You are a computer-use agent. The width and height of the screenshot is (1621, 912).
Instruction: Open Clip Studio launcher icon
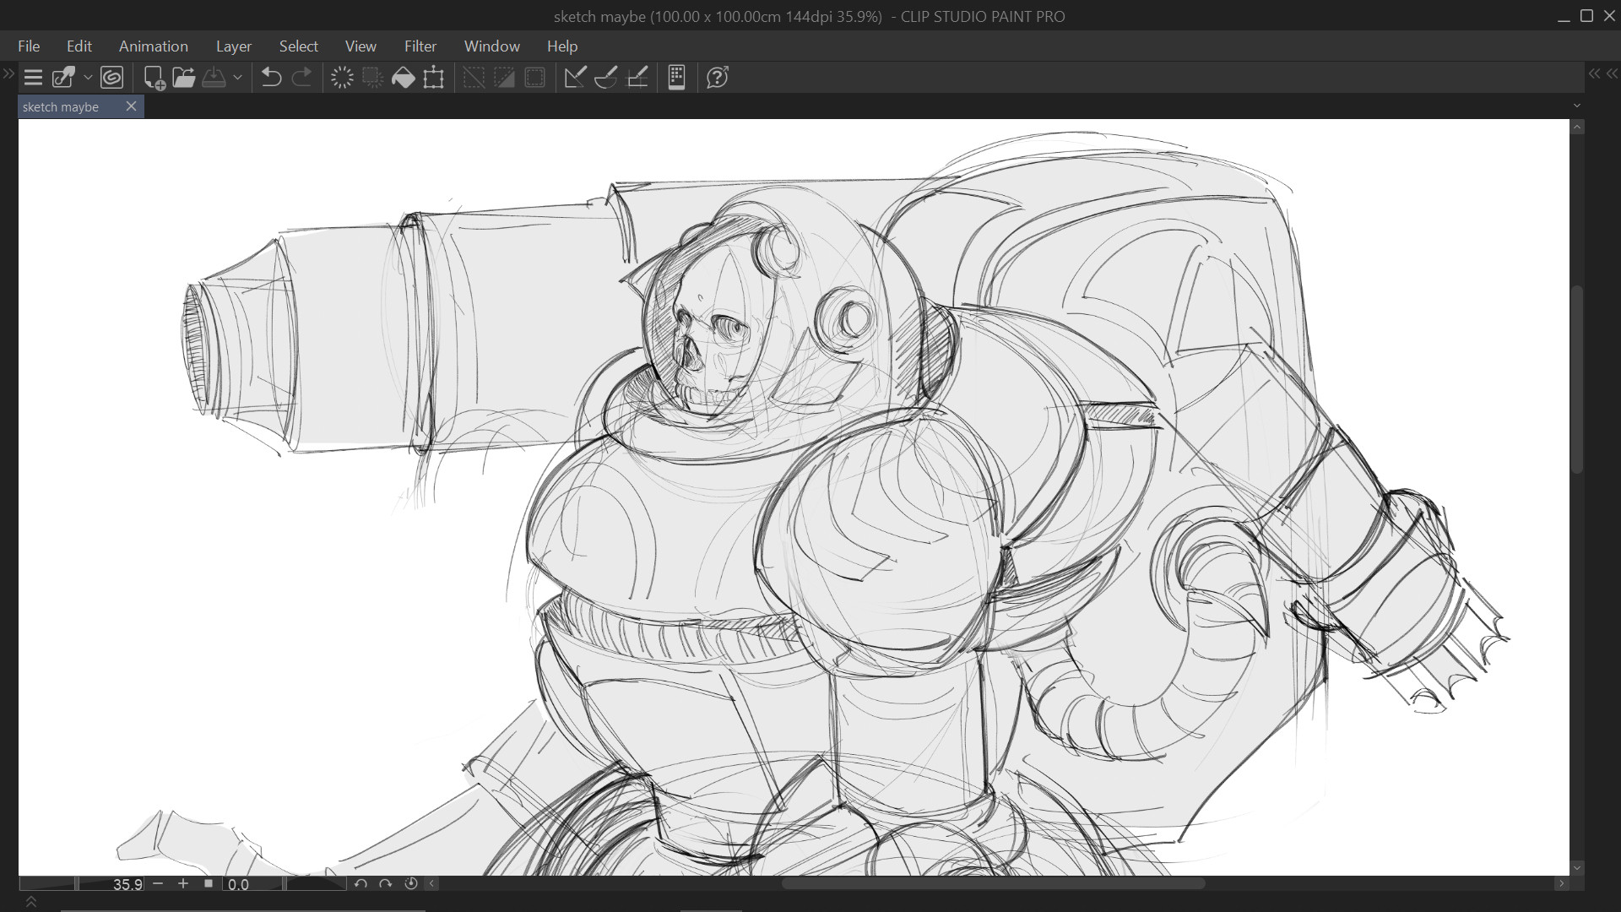click(x=64, y=78)
